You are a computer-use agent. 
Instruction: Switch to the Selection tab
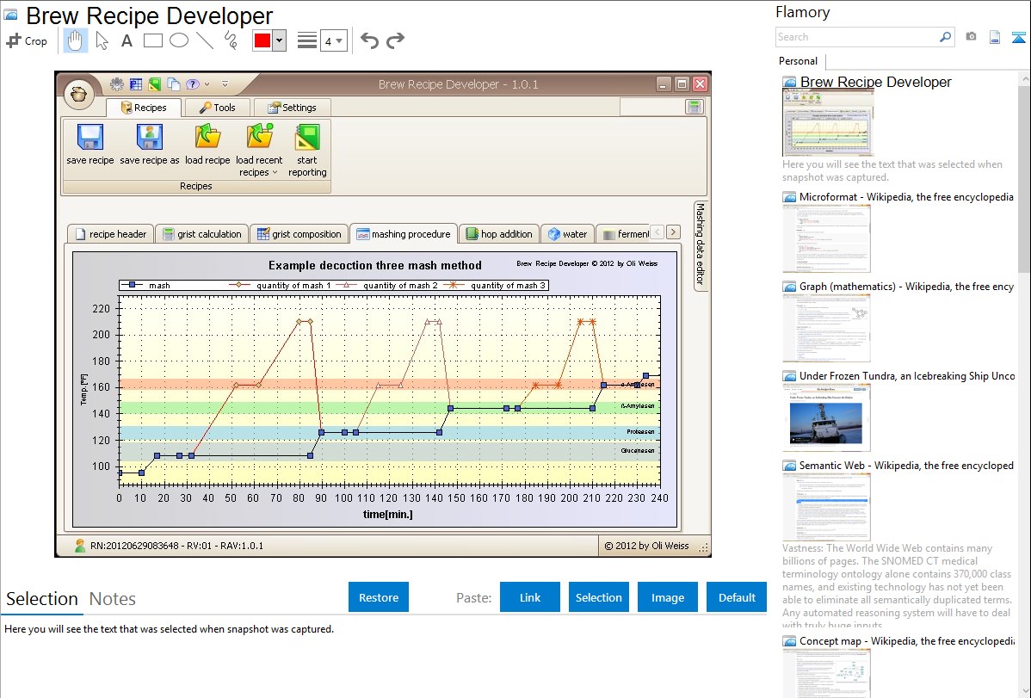tap(42, 599)
